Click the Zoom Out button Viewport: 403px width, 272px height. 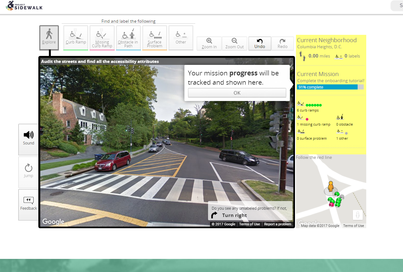coord(235,43)
